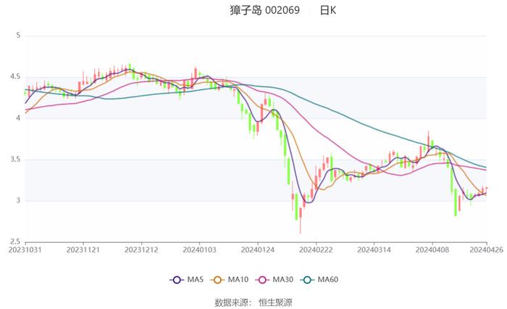Click the 20240314 date axis label

click(x=374, y=248)
